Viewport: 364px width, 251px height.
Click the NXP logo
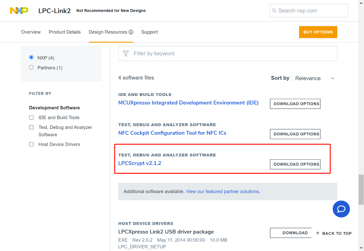tap(19, 11)
